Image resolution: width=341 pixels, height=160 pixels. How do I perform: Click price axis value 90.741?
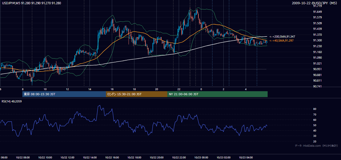coord(318,86)
